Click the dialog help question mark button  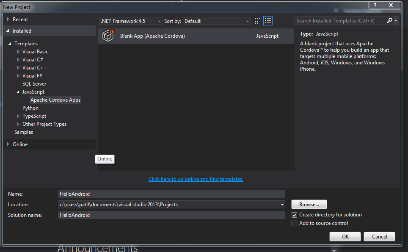click(x=375, y=5)
